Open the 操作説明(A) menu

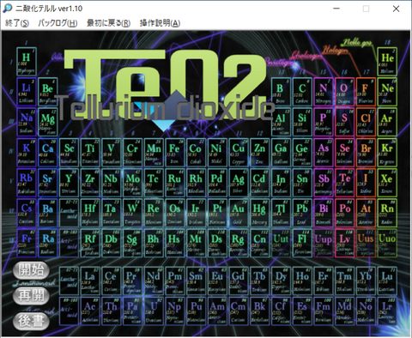pyautogui.click(x=160, y=23)
